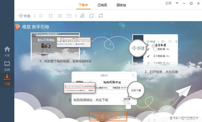This screenshot has width=202, height=122.
Task: Close the application window
Action: [x=198, y=3]
